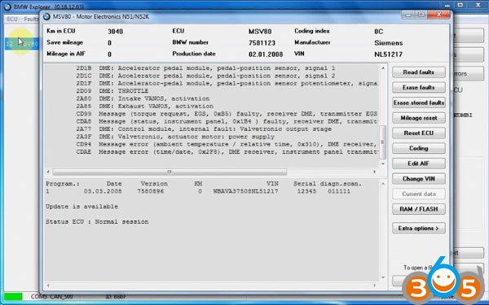
Task: Click the Update is available text
Action: point(81,207)
